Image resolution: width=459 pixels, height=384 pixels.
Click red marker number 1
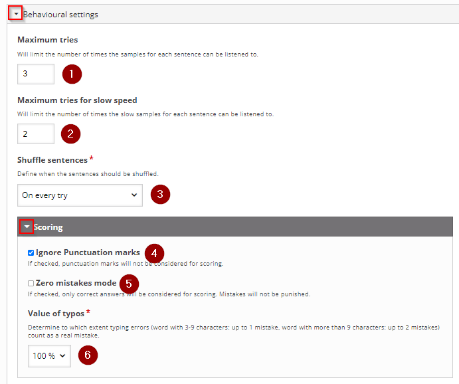[x=72, y=74]
